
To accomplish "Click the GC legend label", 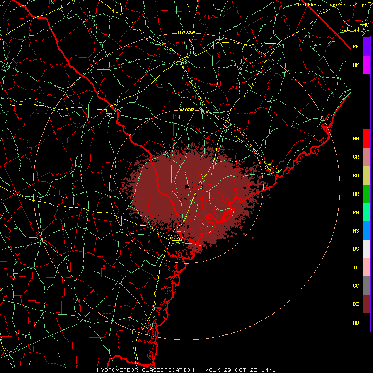I will pos(356,286).
